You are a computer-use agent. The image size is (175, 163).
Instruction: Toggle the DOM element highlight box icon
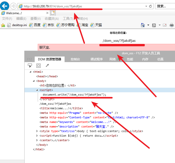click(x=38, y=66)
